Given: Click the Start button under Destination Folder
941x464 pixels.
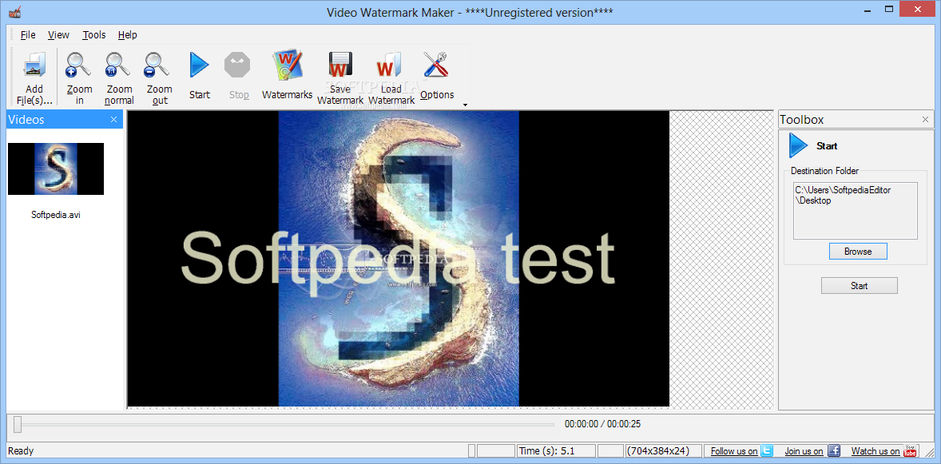Looking at the screenshot, I should pos(859,286).
